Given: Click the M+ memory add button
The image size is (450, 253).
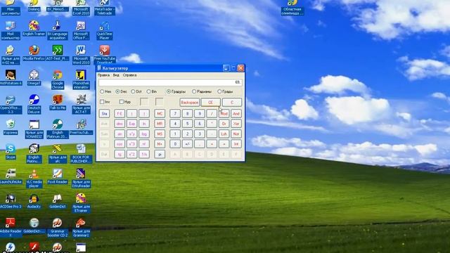Looking at the screenshot, I should [160, 144].
